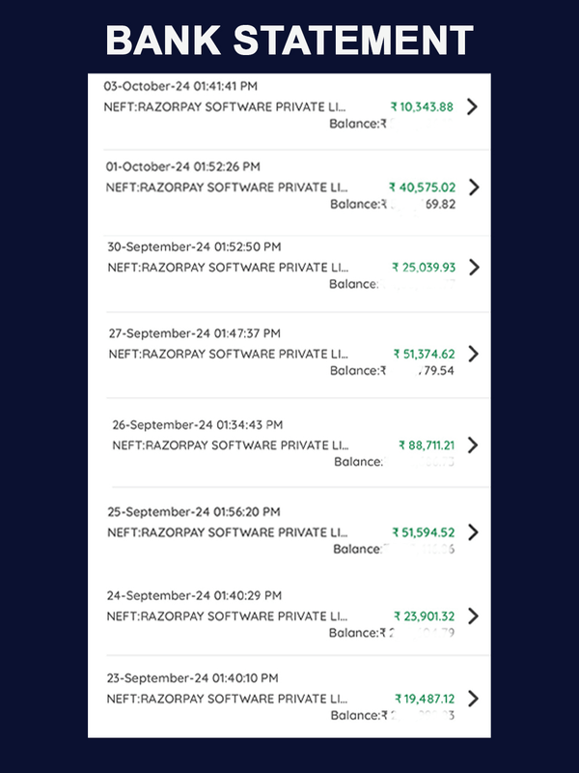Click the BANK STATEMENT heading
The height and width of the screenshot is (773, 579).
point(289,41)
